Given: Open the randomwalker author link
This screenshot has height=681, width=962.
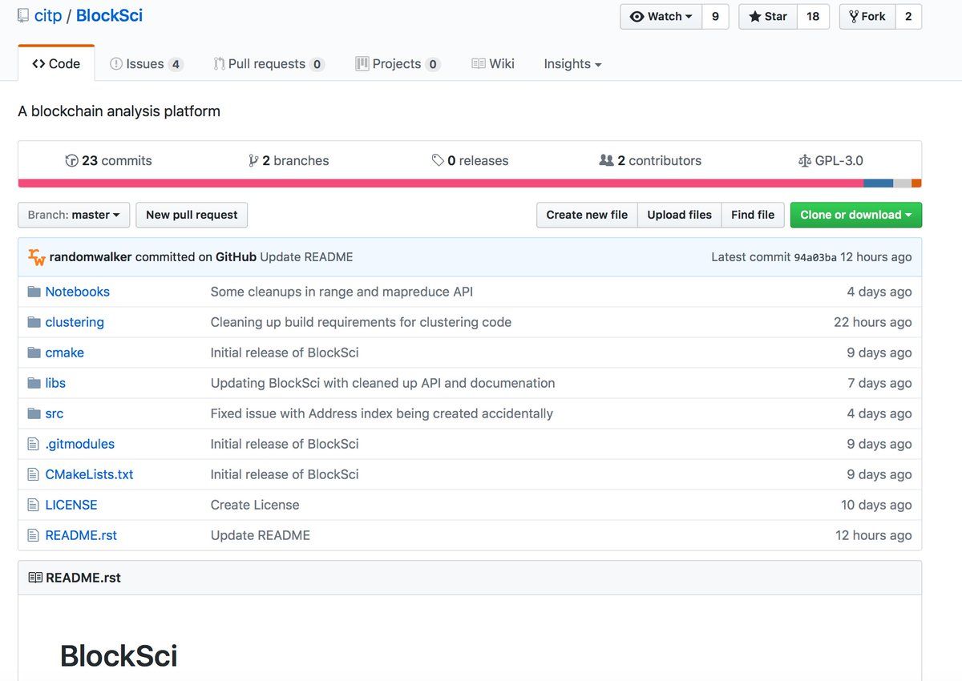Looking at the screenshot, I should pyautogui.click(x=91, y=257).
